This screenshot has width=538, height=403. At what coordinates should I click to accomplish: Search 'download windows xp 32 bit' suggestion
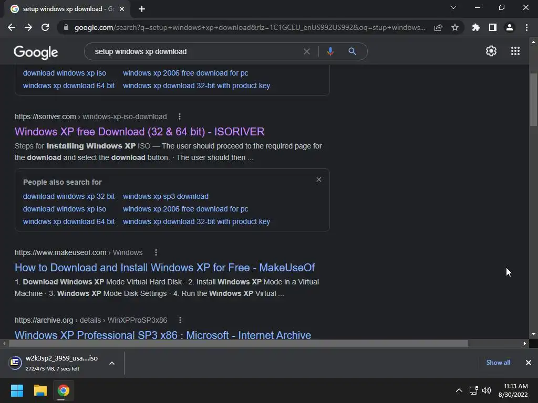[69, 196]
